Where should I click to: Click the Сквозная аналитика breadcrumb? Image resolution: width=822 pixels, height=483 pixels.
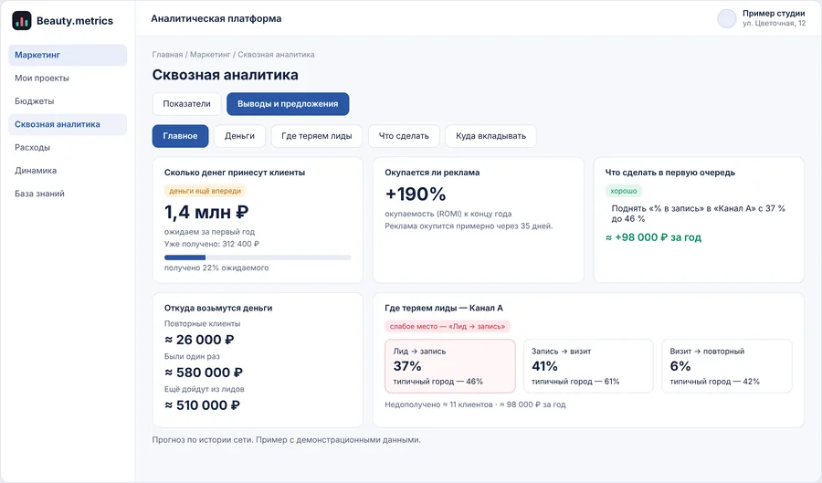pos(276,55)
